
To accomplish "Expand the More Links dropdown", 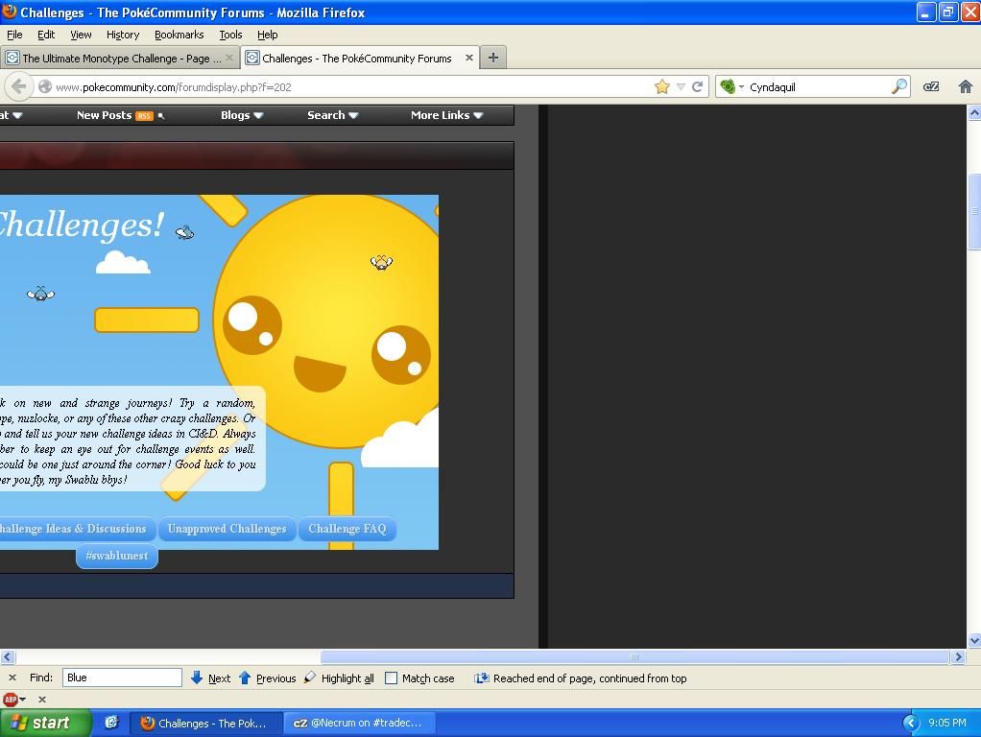I will pyautogui.click(x=446, y=115).
